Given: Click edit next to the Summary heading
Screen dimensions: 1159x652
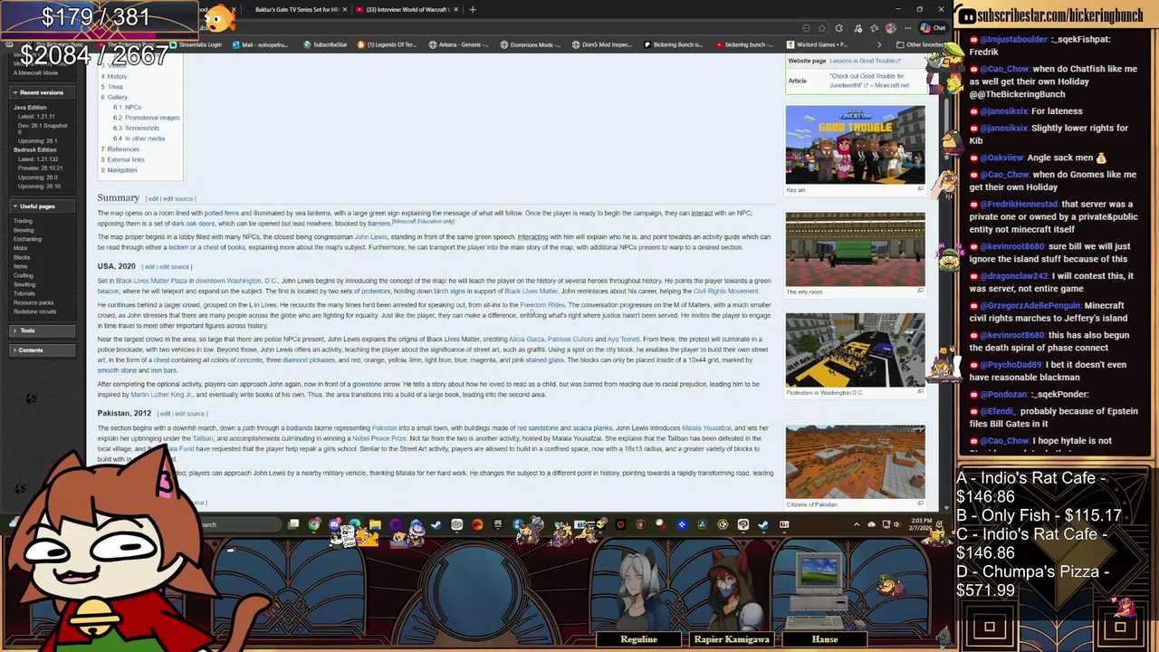Looking at the screenshot, I should coord(153,198).
